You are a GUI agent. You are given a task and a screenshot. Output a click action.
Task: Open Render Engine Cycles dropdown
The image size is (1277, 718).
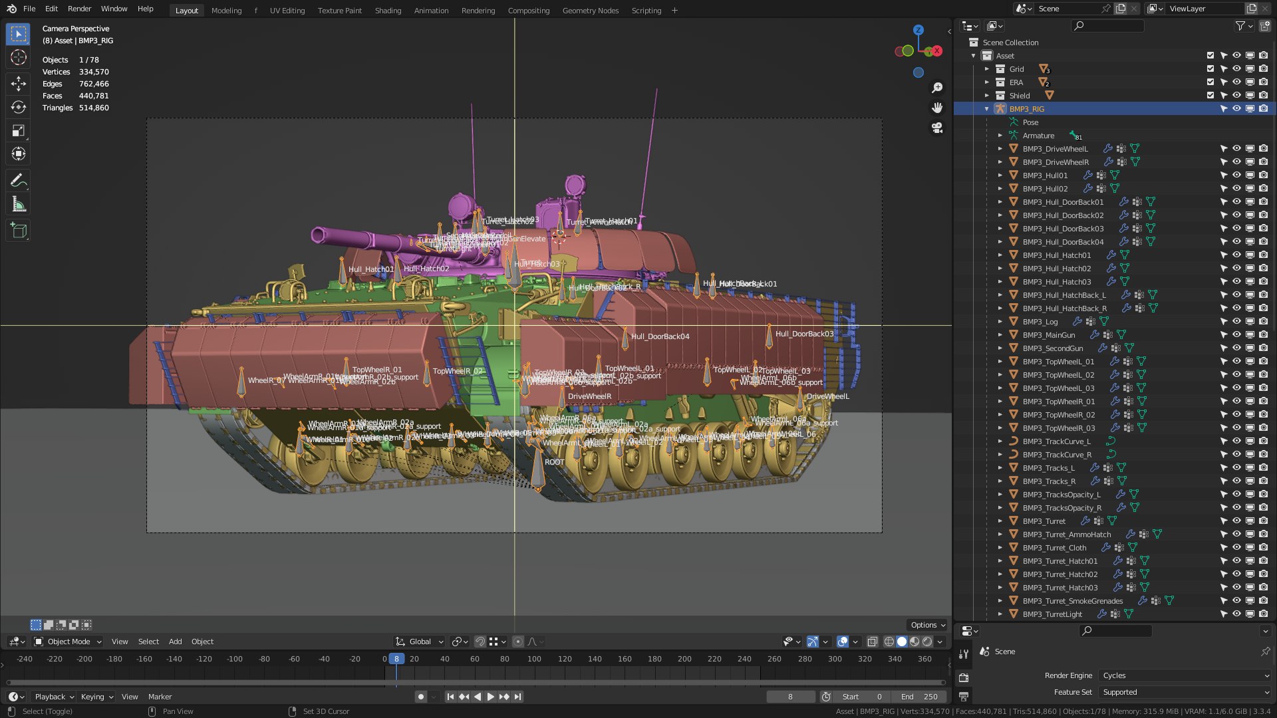point(1185,675)
